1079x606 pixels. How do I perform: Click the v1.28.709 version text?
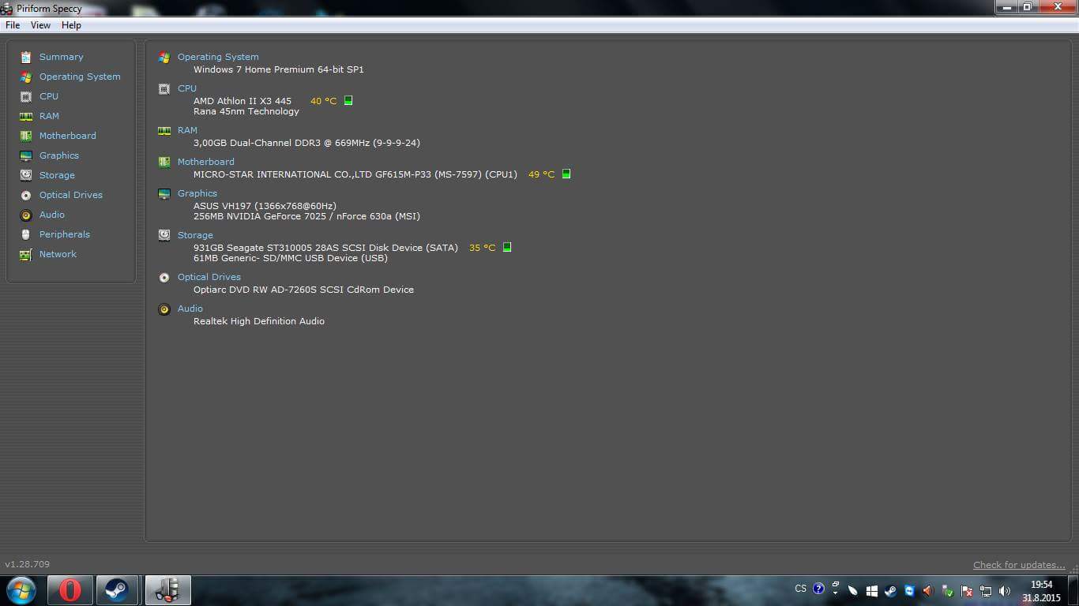pyautogui.click(x=28, y=564)
